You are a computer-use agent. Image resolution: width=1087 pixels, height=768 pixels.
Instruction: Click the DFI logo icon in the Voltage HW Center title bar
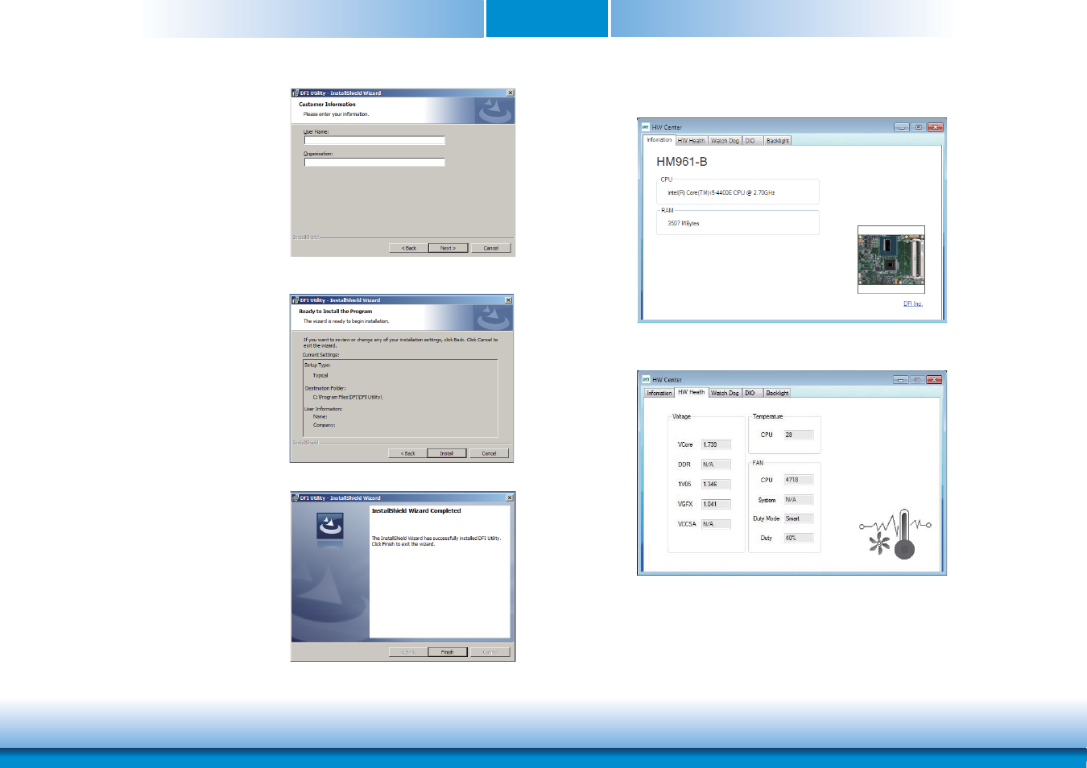pyautogui.click(x=646, y=379)
